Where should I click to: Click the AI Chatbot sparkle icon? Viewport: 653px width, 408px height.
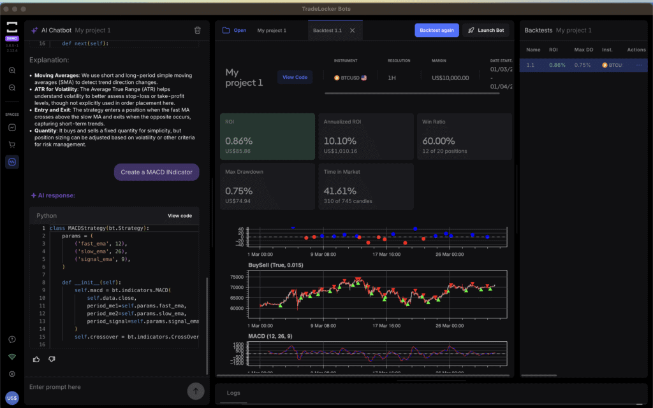click(34, 31)
